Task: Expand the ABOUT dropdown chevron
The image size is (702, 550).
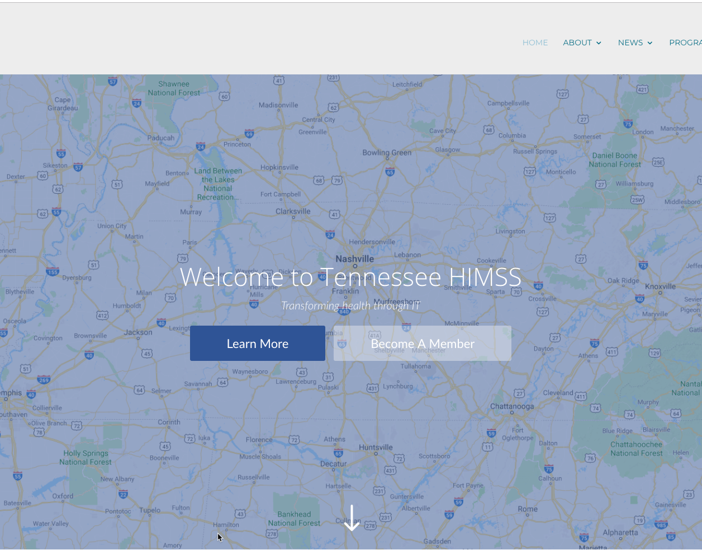Action: [599, 43]
